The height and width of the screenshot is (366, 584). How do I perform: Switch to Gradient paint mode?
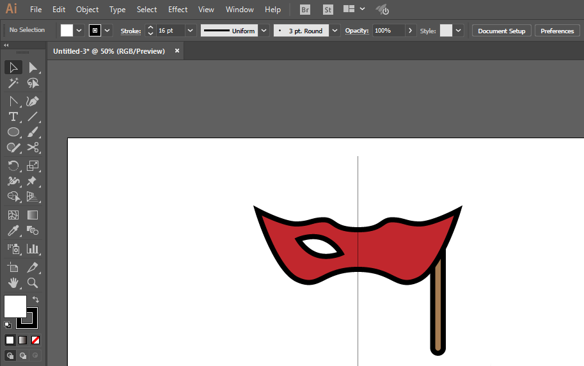(22, 340)
